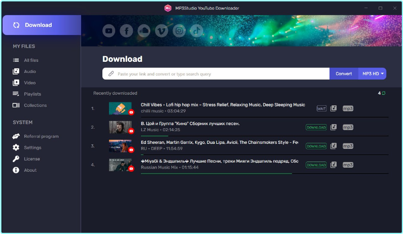Open the Audio section
Viewport: 403px width, 234px height.
30,71
